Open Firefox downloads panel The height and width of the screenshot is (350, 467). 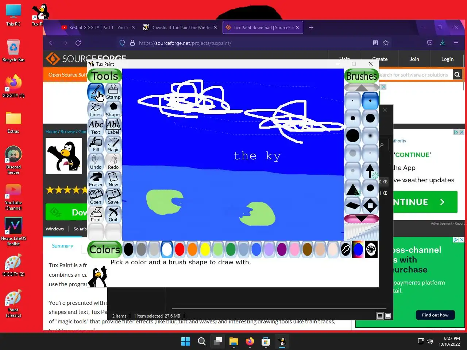pyautogui.click(x=443, y=43)
